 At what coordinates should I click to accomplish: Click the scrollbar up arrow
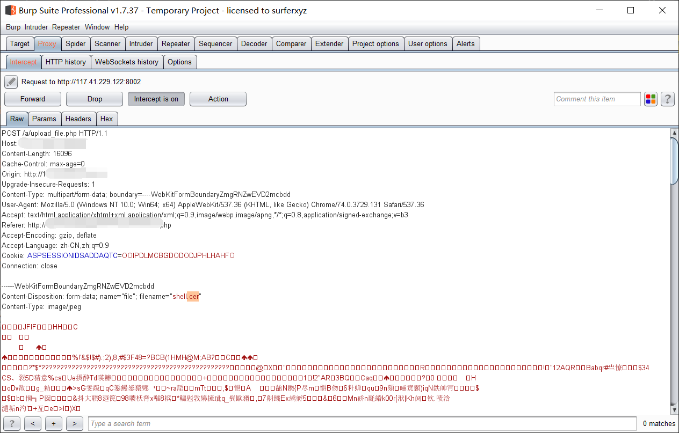(675, 133)
